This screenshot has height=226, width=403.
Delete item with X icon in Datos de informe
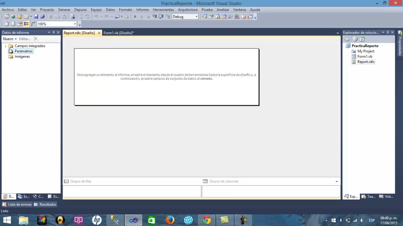click(36, 39)
